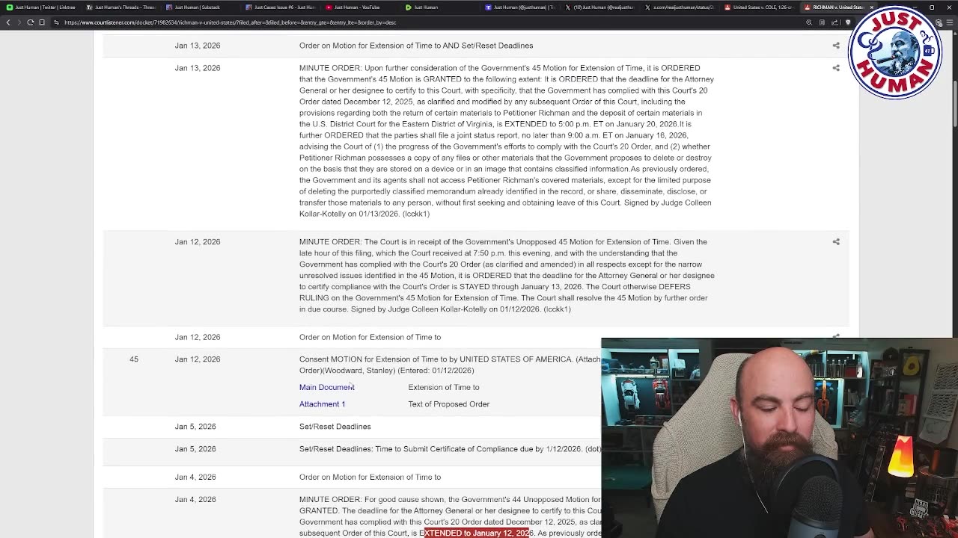Go forward with the browser forward arrow
This screenshot has height=538, width=958.
tap(19, 22)
